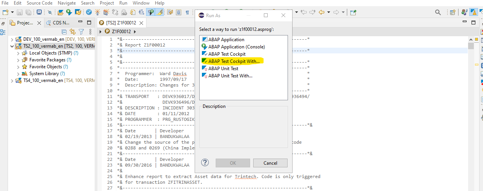This screenshot has height=191, width=483.
Task: Expand the TS4_100_vermab_en project node
Action: 12,80
